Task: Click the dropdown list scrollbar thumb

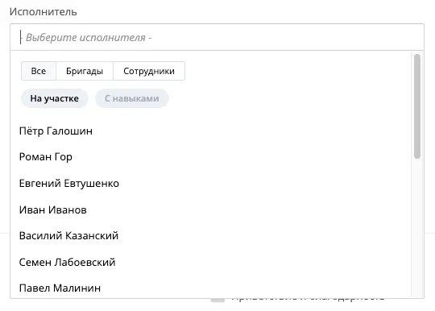Action: coord(417,106)
